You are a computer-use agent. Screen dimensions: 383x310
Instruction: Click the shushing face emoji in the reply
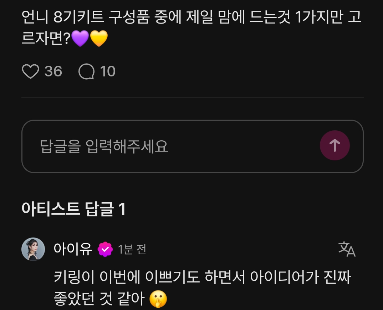[158, 299]
